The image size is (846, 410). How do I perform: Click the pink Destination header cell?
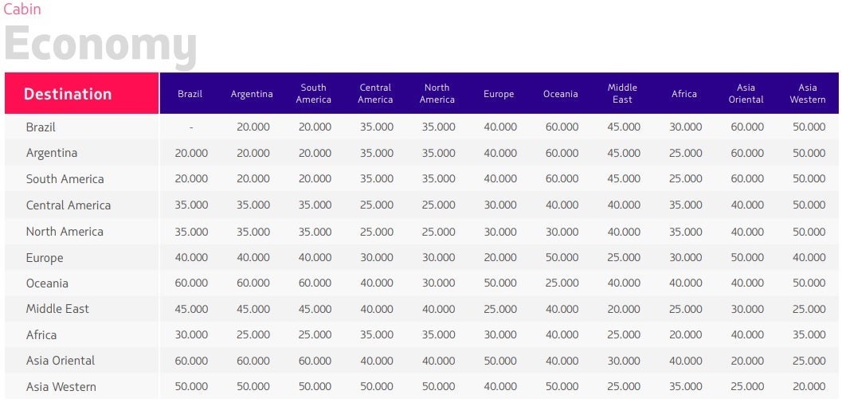tap(81, 93)
